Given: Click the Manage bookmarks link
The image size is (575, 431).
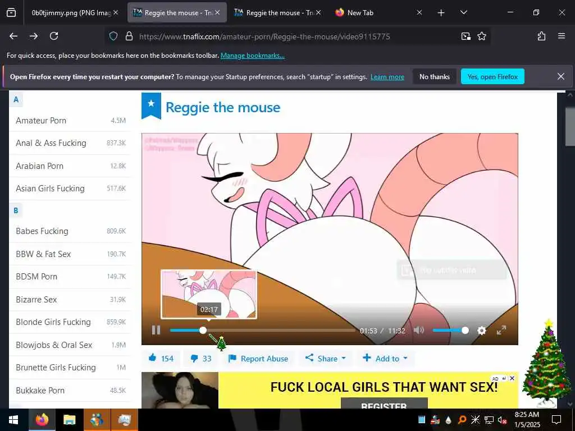Looking at the screenshot, I should tap(252, 56).
